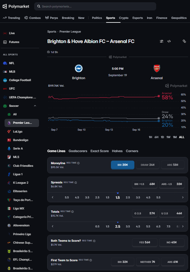The height and width of the screenshot is (272, 190).
Task: Click the Ligue 1 logo icon
Action: (9, 174)
